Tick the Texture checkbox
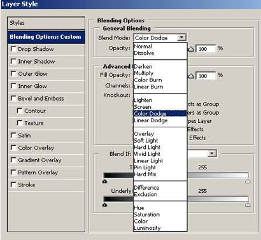Viewport: 261px width, 240px height. click(x=20, y=123)
